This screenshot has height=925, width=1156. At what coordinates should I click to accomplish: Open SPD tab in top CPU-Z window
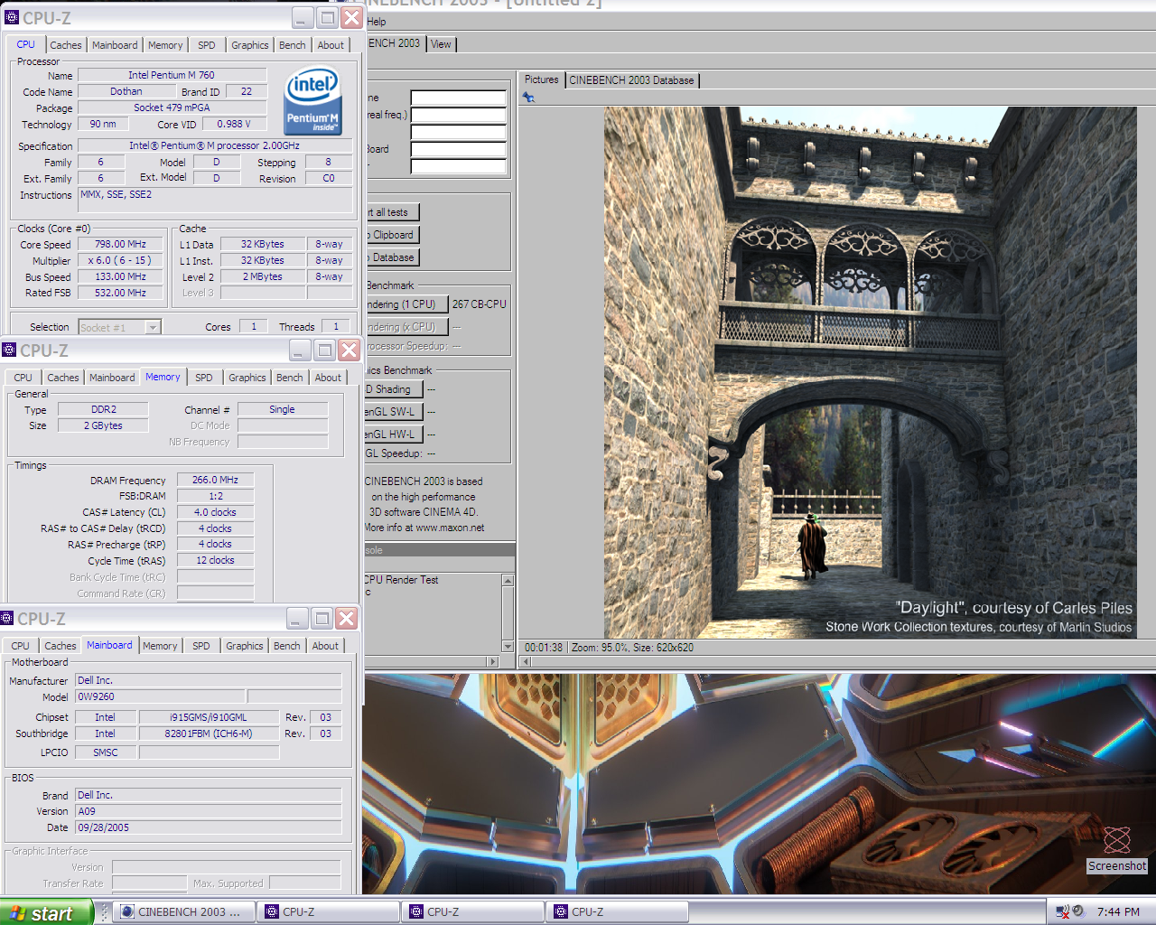[207, 45]
